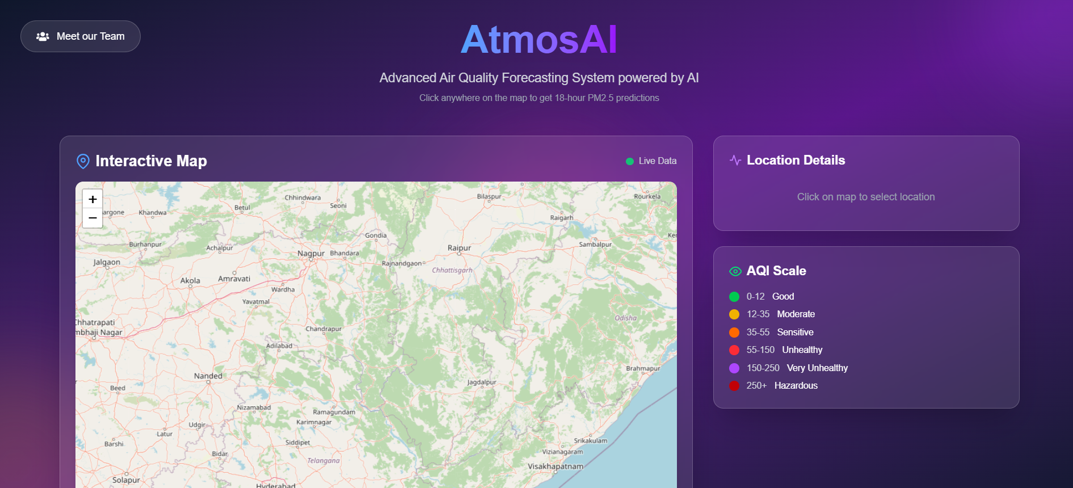
Task: Click the orange Sensitive AQI color dot
Action: coord(734,333)
